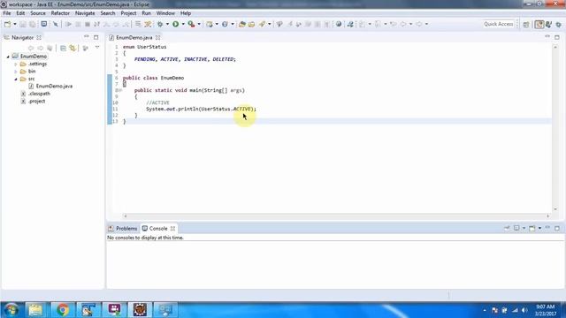566x318 pixels.
Task: Select EnumDemo.java in the Navigator tree
Action: (54, 87)
